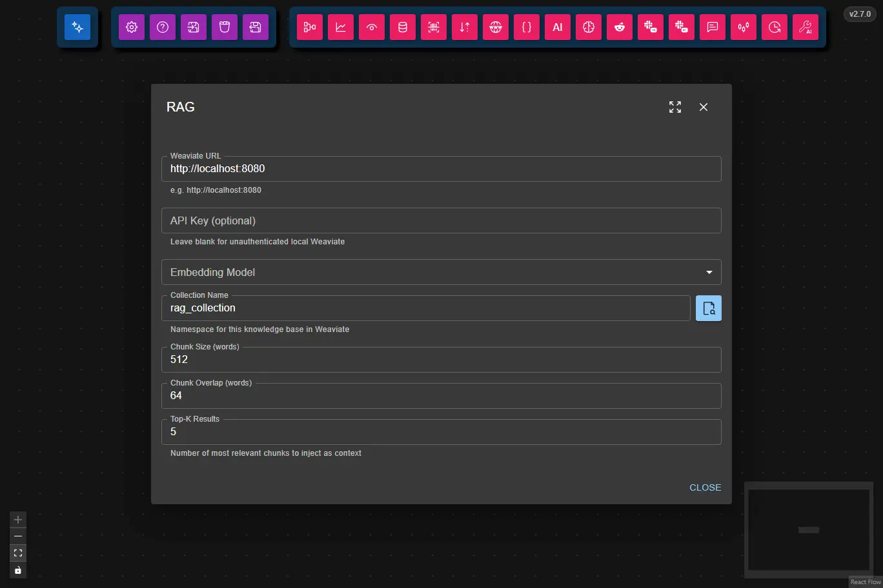
Task: Browse collections with the document search button
Action: pyautogui.click(x=709, y=308)
